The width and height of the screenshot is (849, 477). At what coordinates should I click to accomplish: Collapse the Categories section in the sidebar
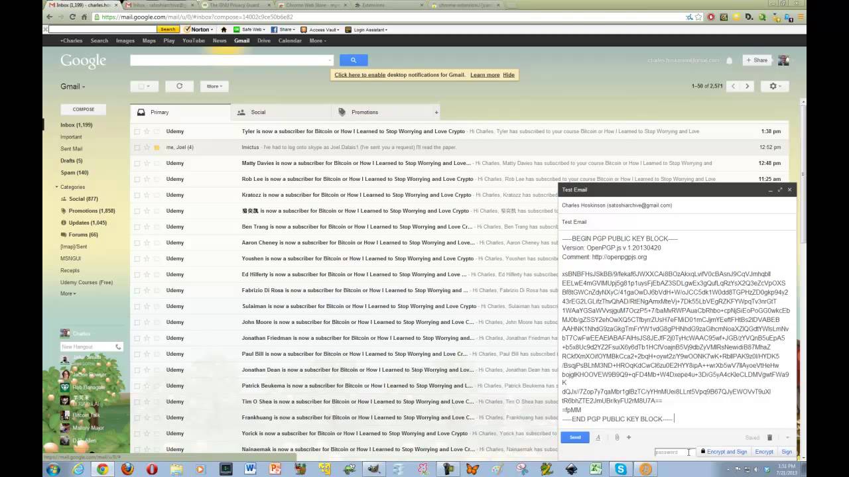click(x=57, y=187)
